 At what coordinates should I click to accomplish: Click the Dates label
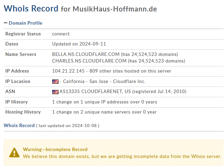tap(12, 44)
